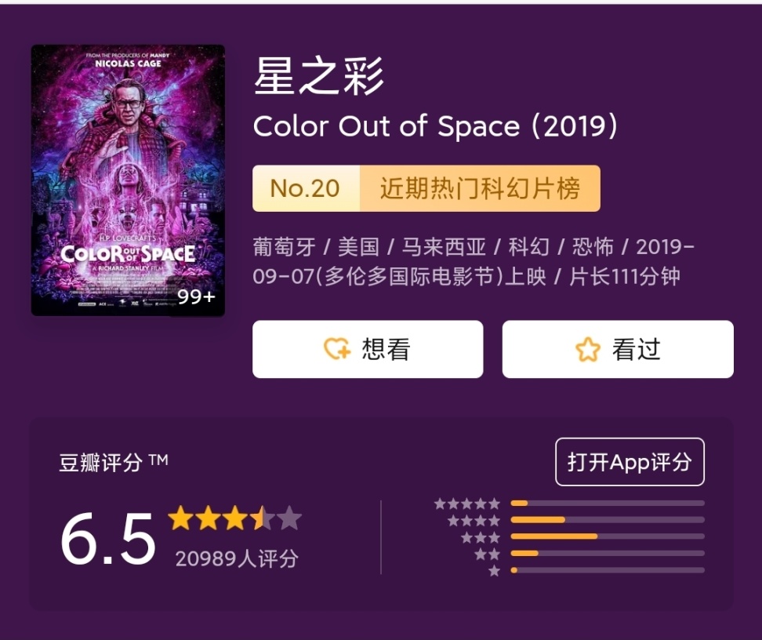Click the three-star rating distribution bar
The height and width of the screenshot is (640, 762).
click(607, 536)
